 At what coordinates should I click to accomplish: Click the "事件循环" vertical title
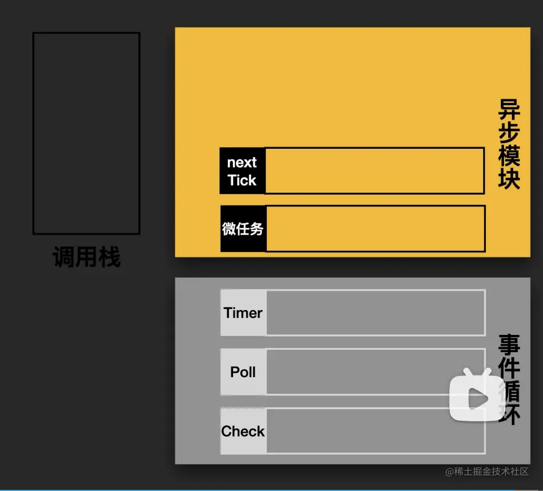point(509,379)
